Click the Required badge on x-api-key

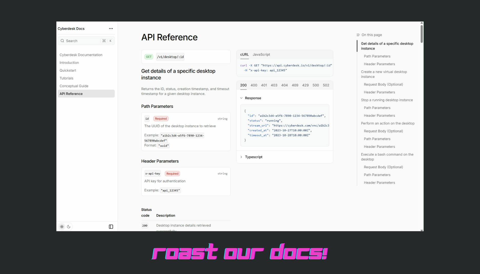(x=172, y=174)
